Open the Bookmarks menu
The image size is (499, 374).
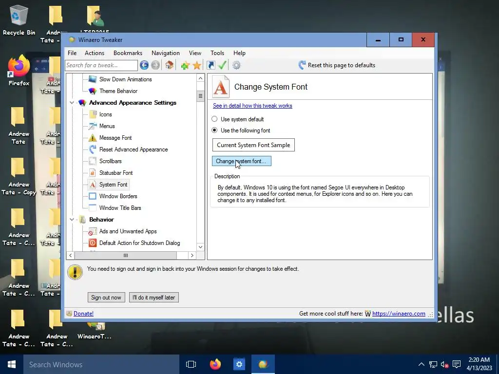(128, 53)
